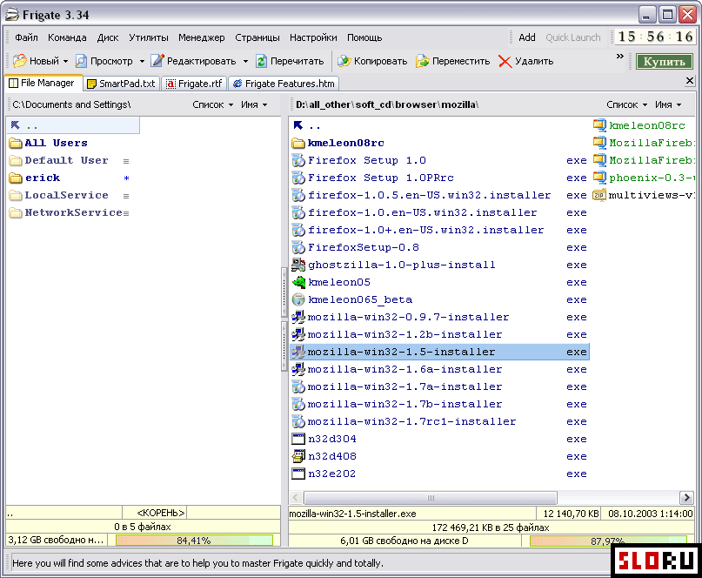Open the Утилиты menu
The image size is (702, 578).
tap(149, 37)
